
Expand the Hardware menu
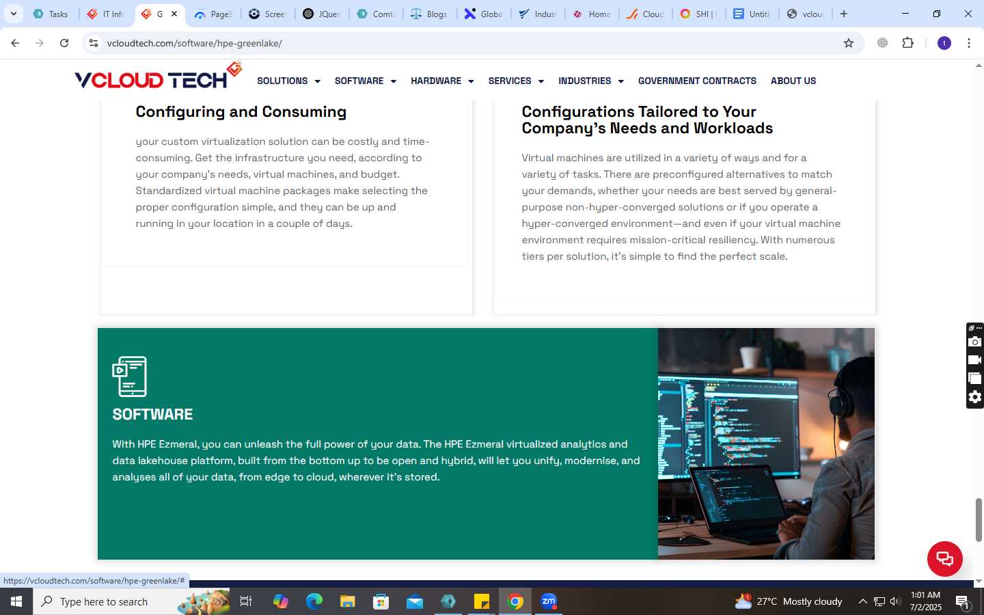pos(442,81)
